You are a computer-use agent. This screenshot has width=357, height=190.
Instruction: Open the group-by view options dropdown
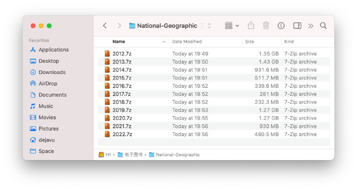[232, 26]
